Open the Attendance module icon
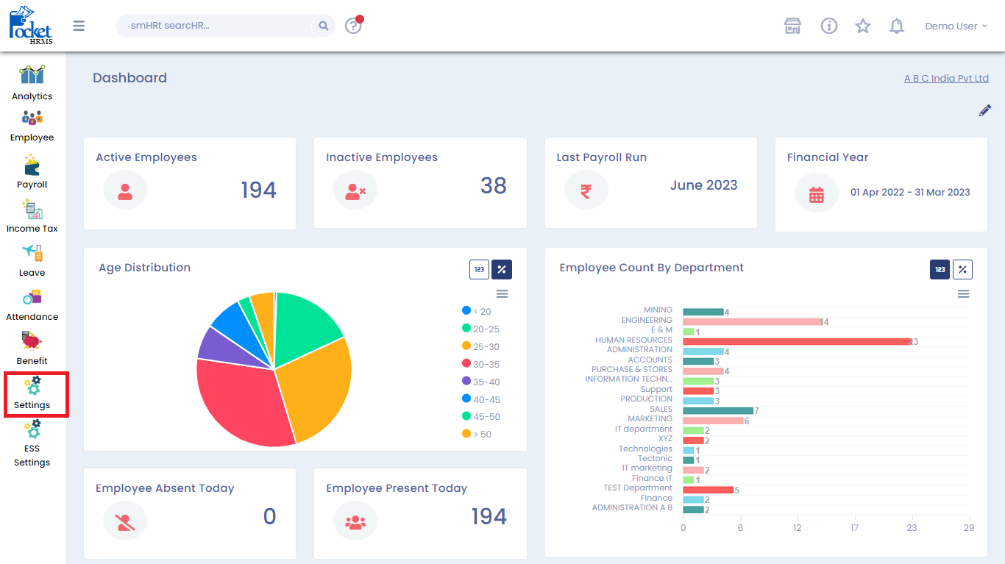Viewport: 1005px width, 564px height. pyautogui.click(x=32, y=298)
